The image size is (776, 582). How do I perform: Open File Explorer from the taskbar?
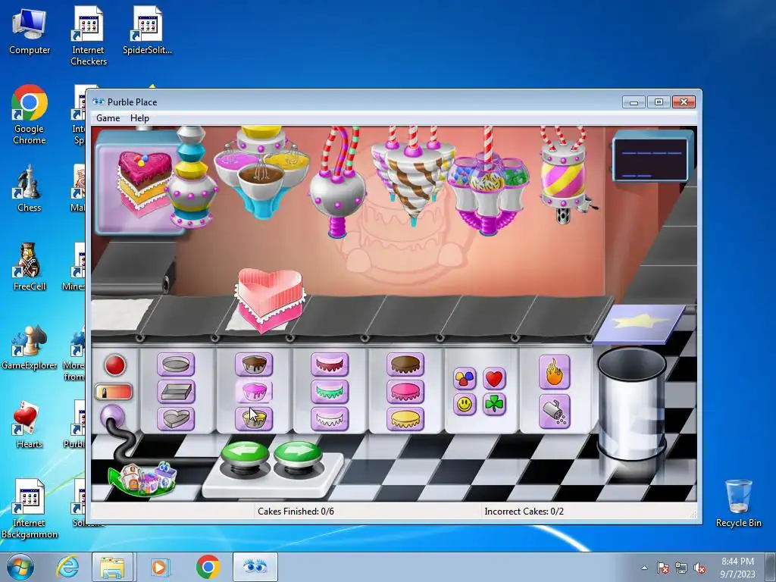click(112, 567)
